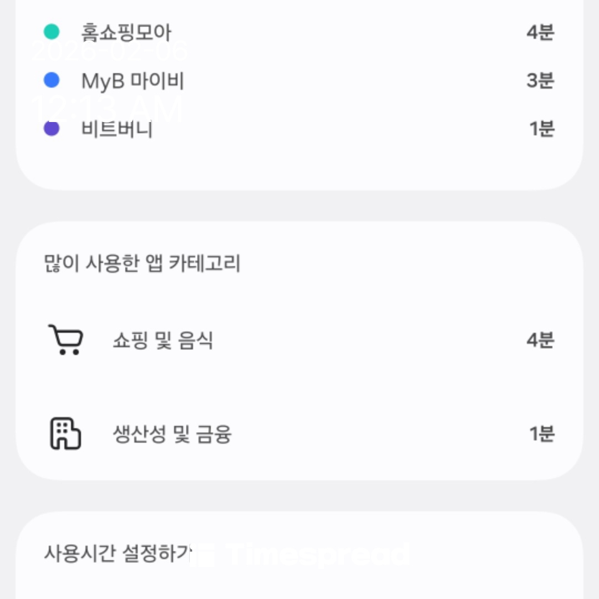Click the teal dot beside 홈쇼핑모아
The width and height of the screenshot is (599, 599).
[52, 32]
